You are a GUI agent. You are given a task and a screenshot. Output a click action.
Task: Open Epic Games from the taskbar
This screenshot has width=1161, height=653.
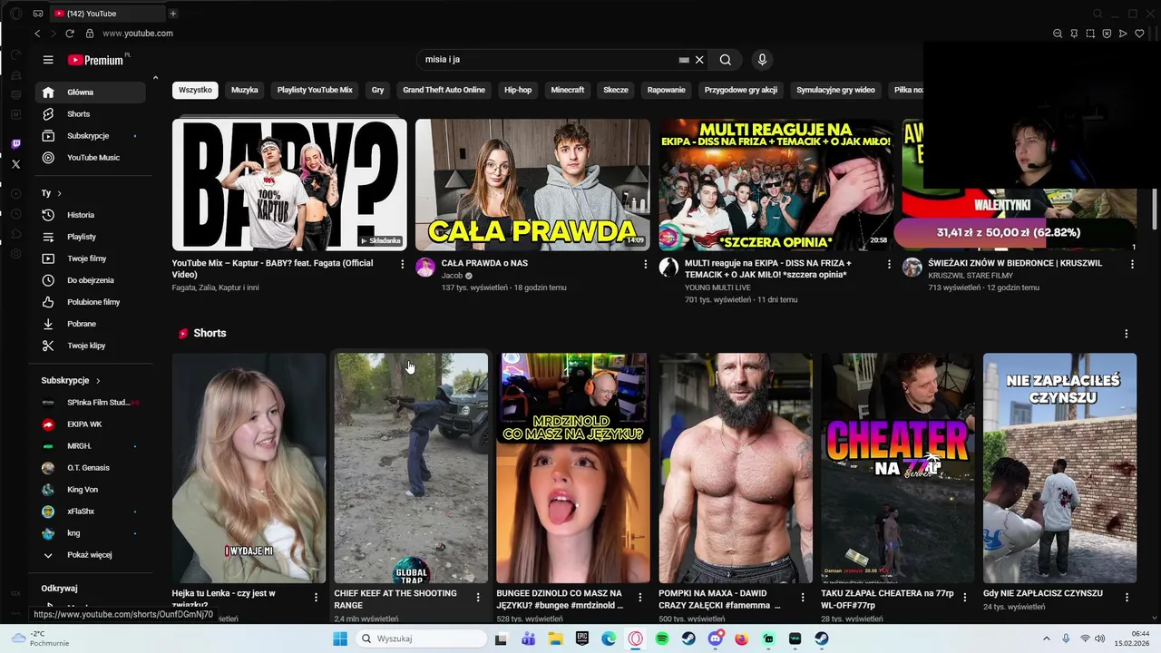582,638
